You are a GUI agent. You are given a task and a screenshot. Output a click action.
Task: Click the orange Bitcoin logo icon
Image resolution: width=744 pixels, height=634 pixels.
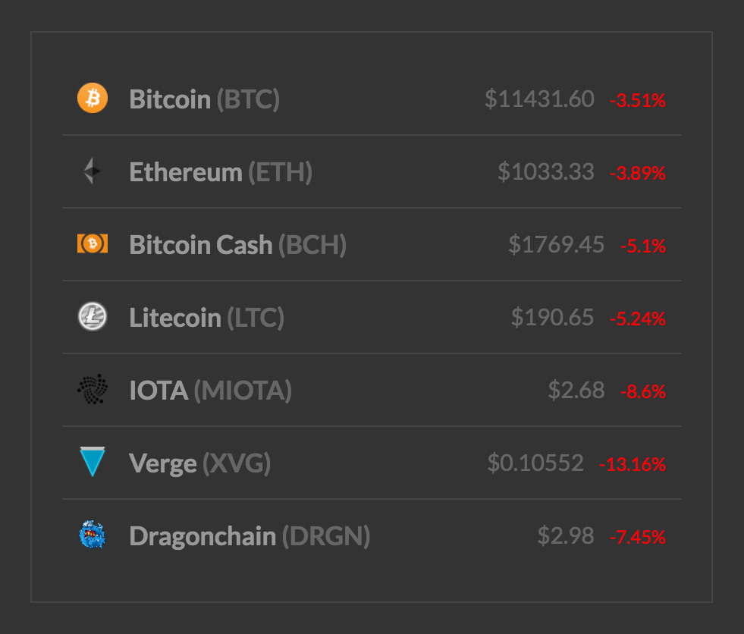click(x=93, y=98)
